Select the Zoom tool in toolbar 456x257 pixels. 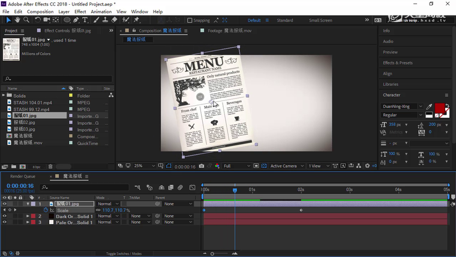coord(26,20)
